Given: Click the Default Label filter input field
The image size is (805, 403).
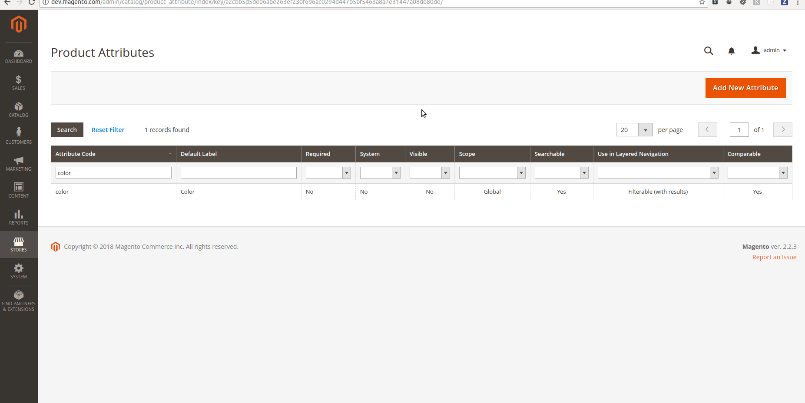Looking at the screenshot, I should [238, 172].
